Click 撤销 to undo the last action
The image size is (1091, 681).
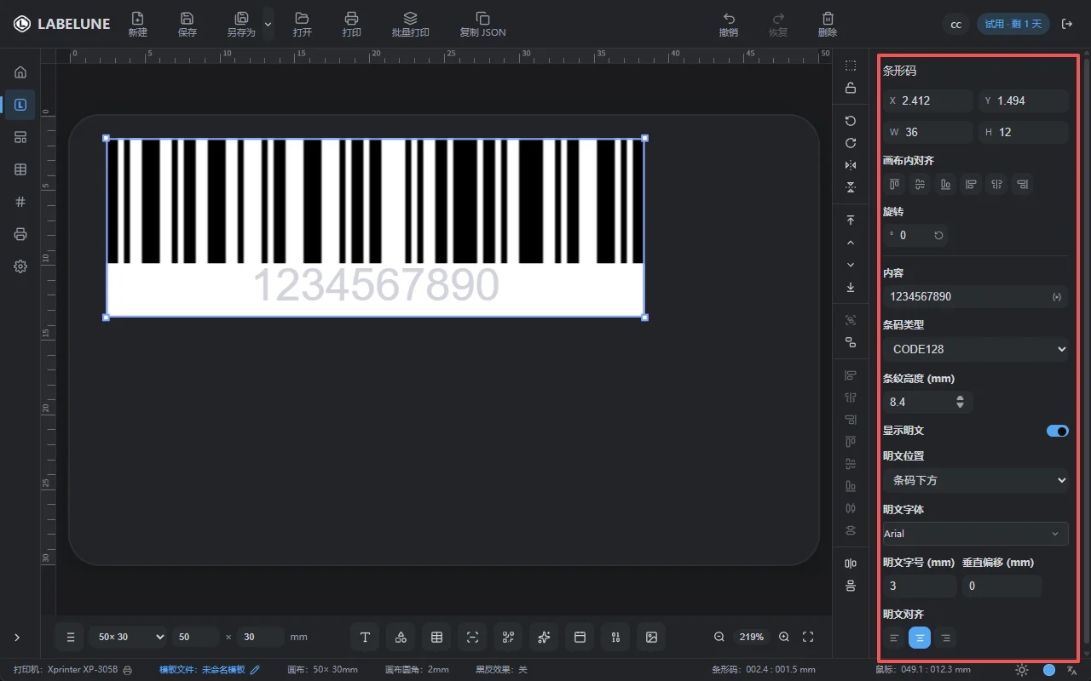[728, 24]
